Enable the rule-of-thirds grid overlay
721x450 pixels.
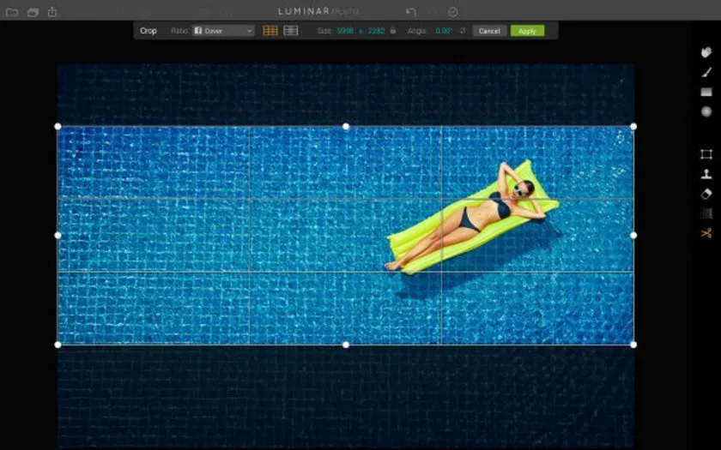click(270, 31)
